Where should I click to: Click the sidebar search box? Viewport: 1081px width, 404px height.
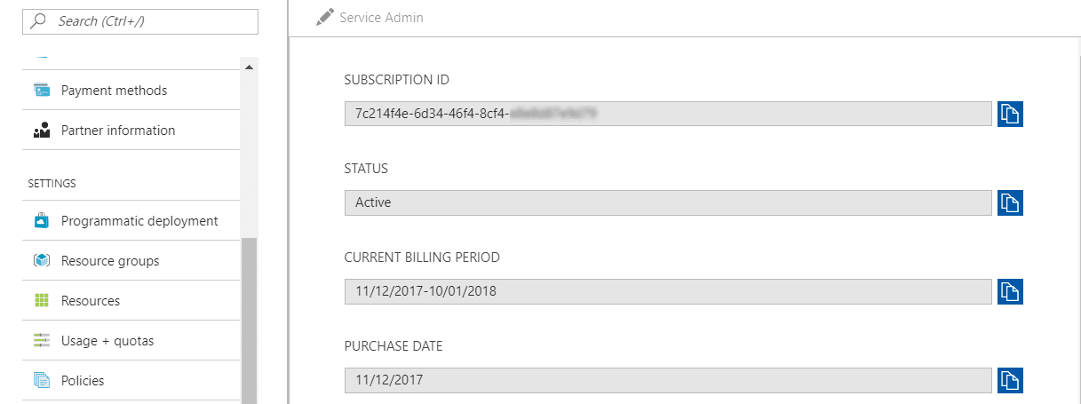[142, 21]
